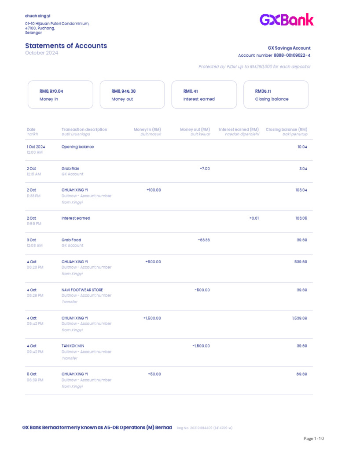Click the Closing balance summary card
Image resolution: width=338 pixels, height=450 pixels.
coord(276,94)
